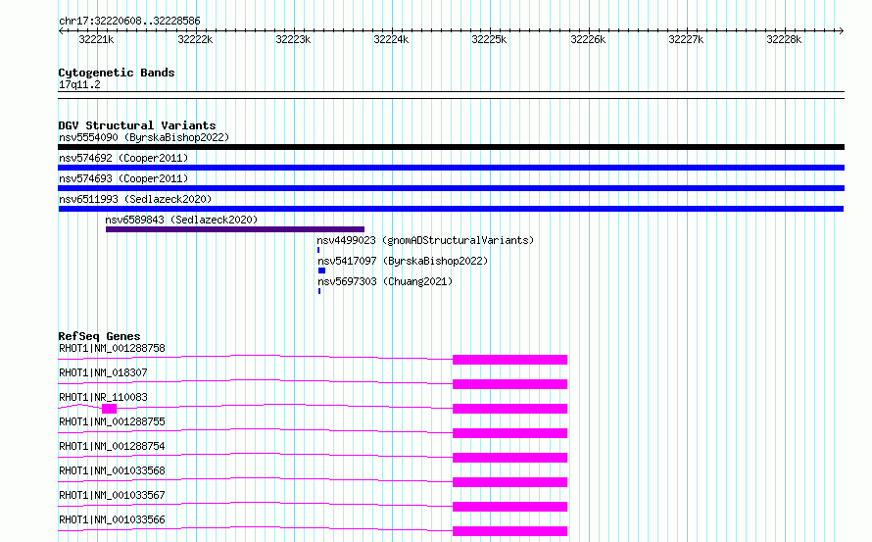Select the purple nsv6589843 variant bar
The width and height of the screenshot is (872, 542).
click(235, 229)
